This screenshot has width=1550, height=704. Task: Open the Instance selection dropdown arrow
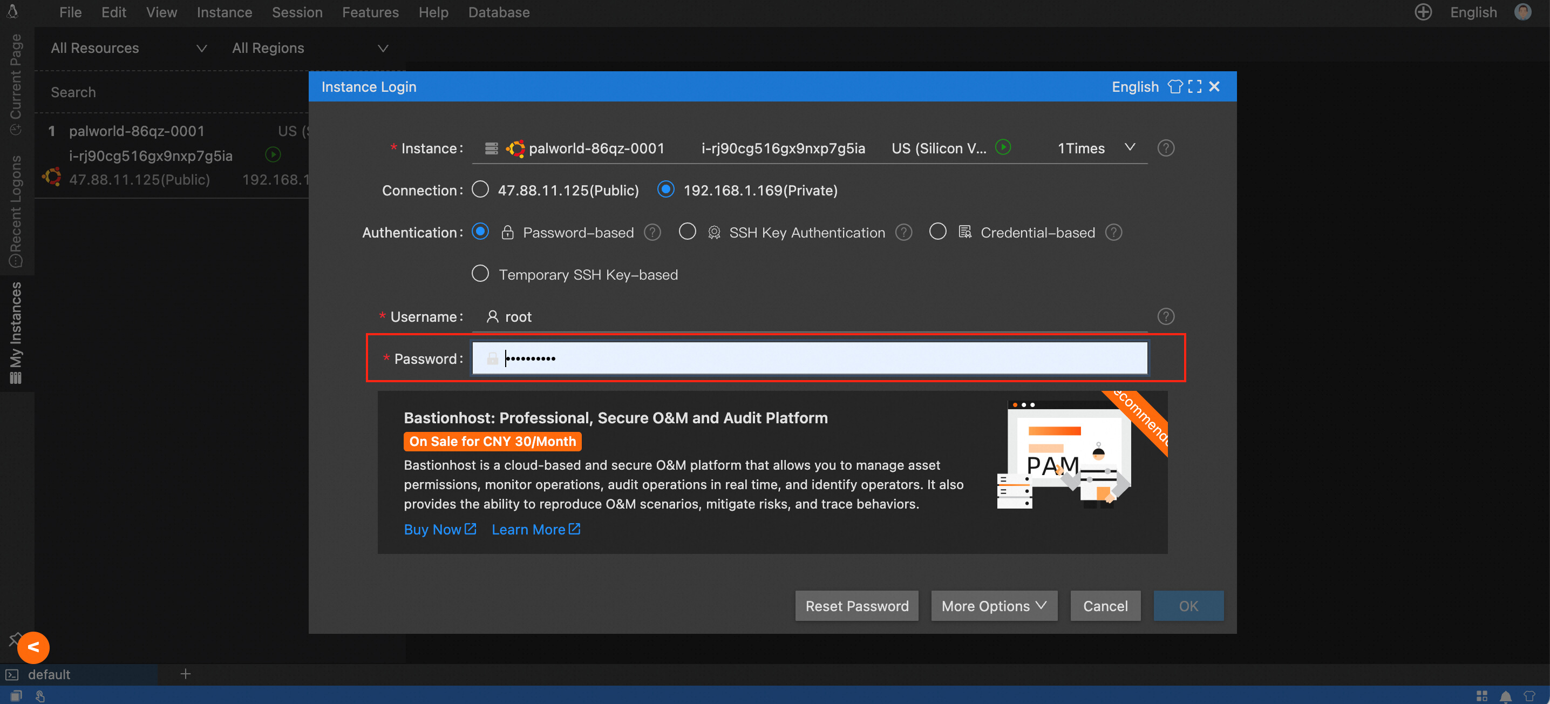1130,147
